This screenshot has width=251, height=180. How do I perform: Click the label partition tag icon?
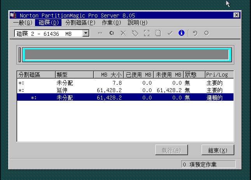point(135,33)
